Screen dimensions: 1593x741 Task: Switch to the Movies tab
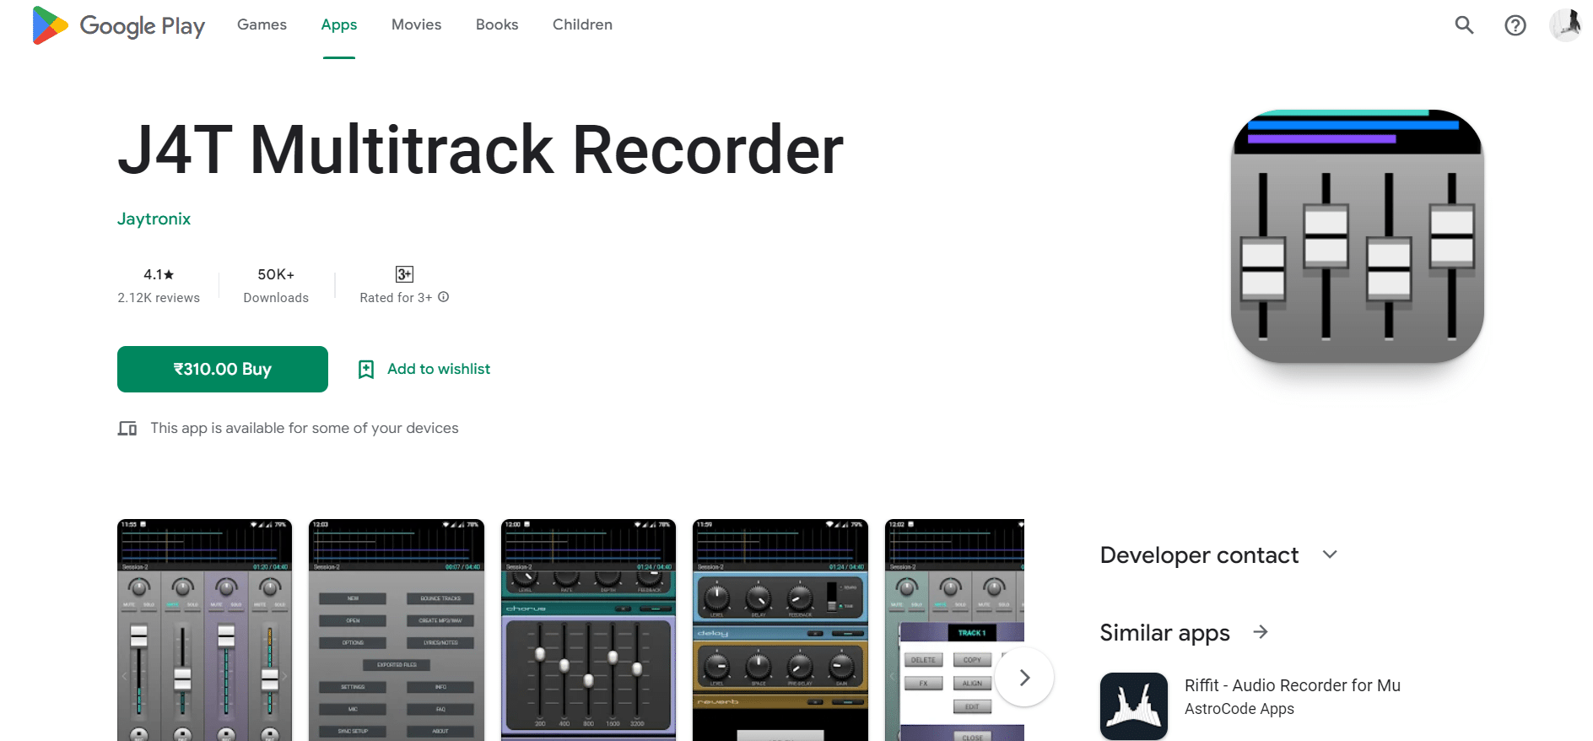click(416, 24)
